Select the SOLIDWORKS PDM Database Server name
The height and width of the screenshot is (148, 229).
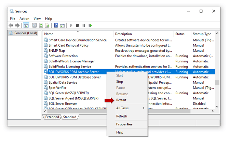click(x=75, y=77)
